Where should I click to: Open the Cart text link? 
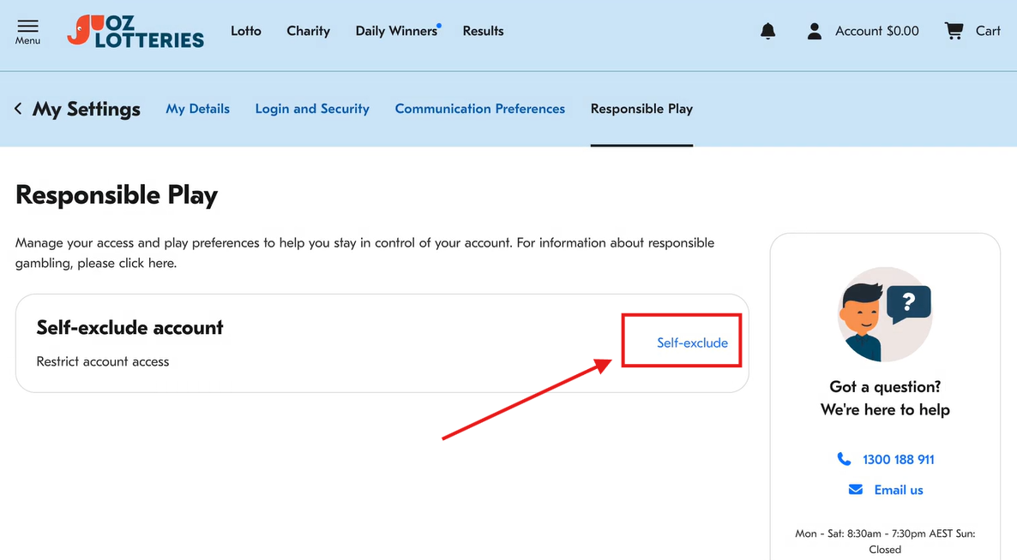pyautogui.click(x=988, y=31)
